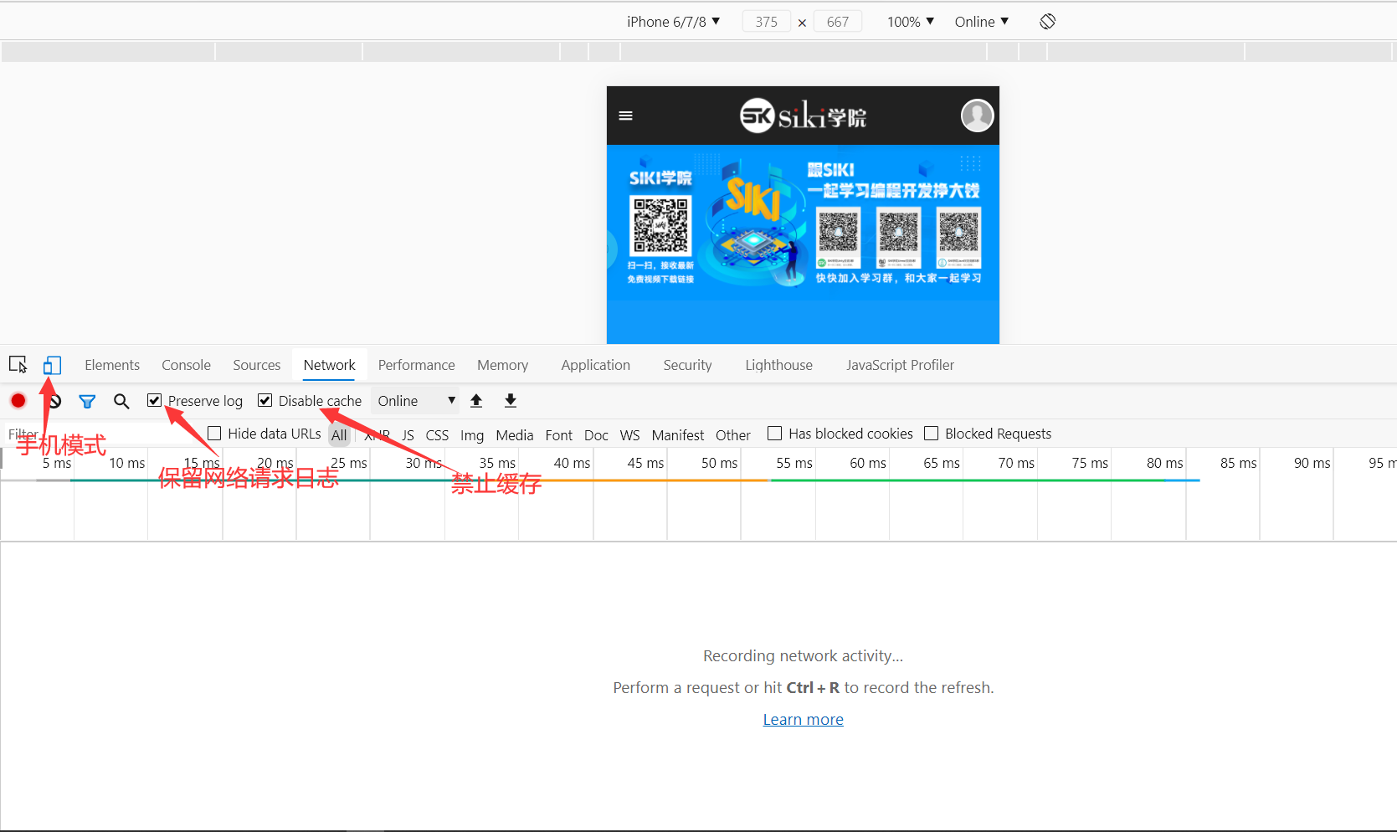Stop recording network log (red button)
1397x832 pixels.
[18, 401]
